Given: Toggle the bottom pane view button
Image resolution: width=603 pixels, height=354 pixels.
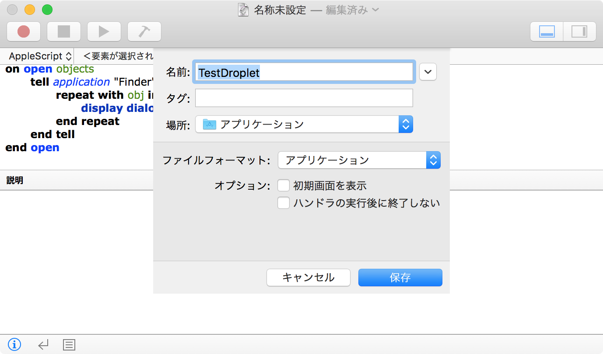Looking at the screenshot, I should [x=547, y=31].
